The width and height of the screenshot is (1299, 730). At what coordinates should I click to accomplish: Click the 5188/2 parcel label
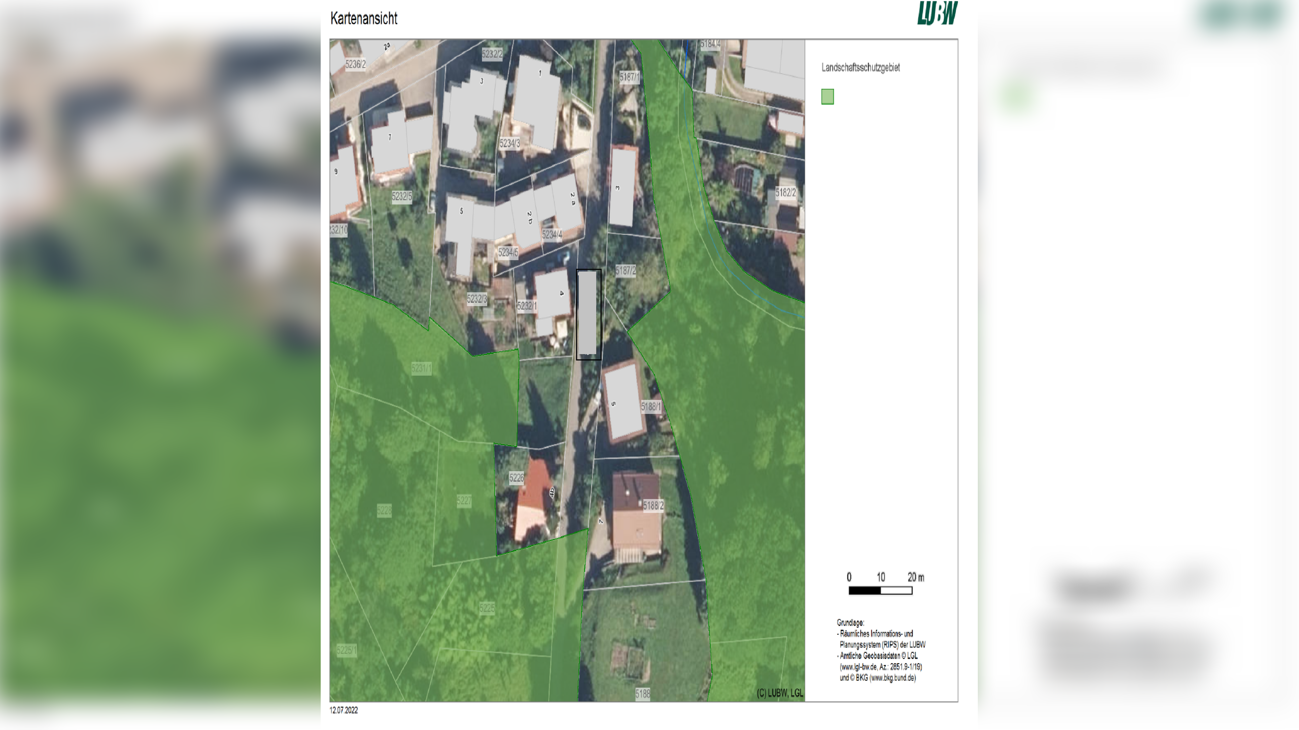[653, 505]
